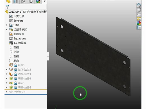Open Appearances, Scenes and Decals pane
Screen dimensions: 146x109
click(x=139, y=23)
